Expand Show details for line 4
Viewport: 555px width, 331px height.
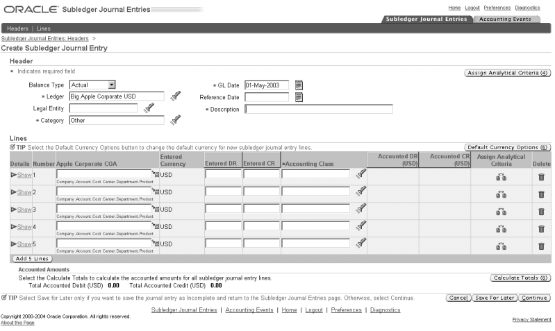22,227
